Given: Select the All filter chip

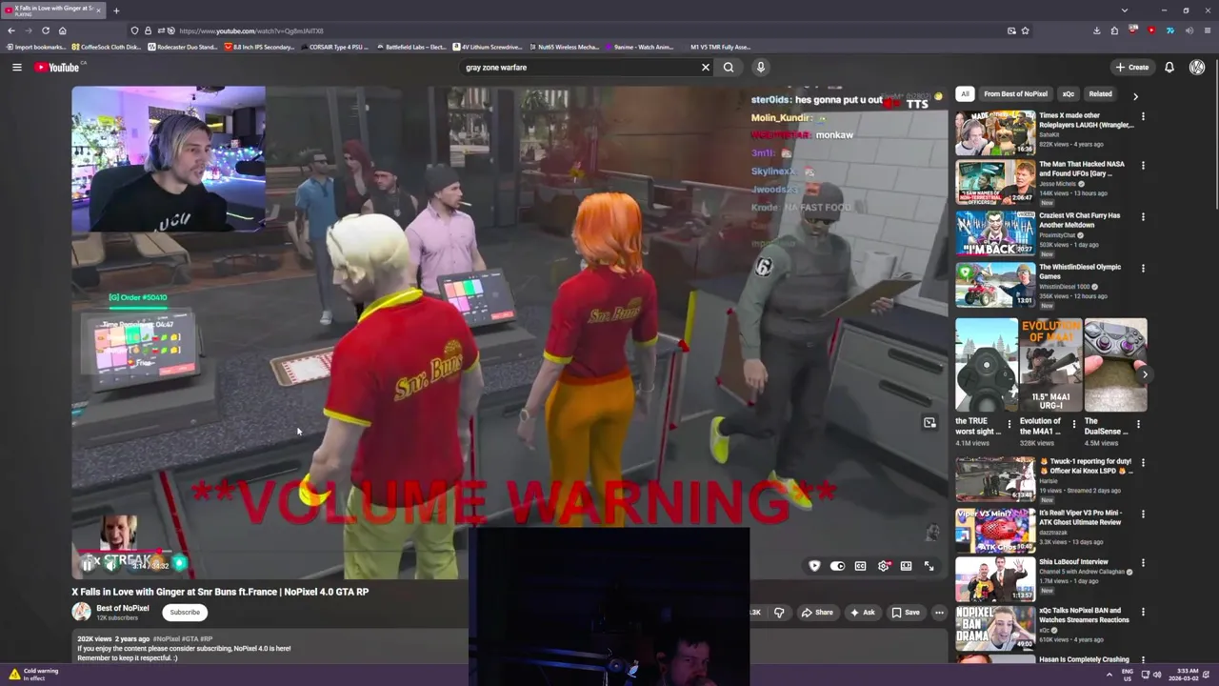Looking at the screenshot, I should 965,94.
